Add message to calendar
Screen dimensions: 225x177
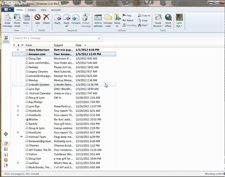(x=98, y=21)
